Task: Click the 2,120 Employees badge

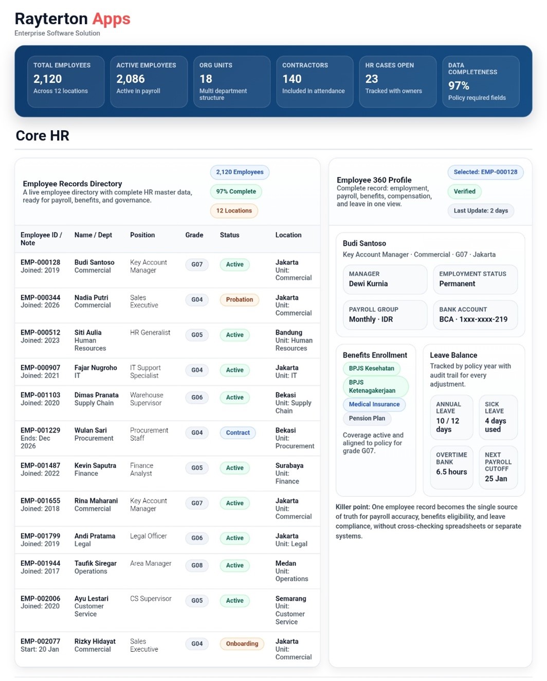Action: (x=240, y=172)
